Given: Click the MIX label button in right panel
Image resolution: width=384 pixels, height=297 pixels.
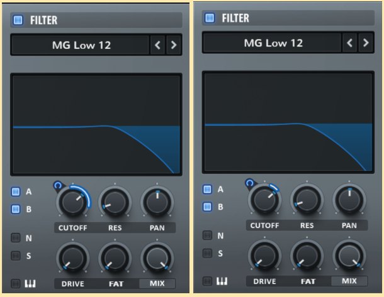Looking at the screenshot, I should tap(349, 281).
